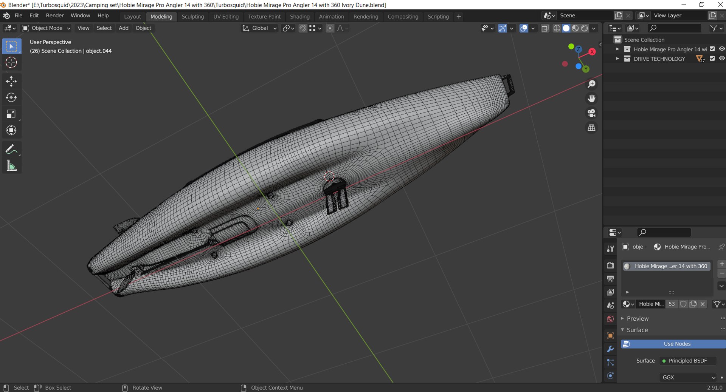Open the viewport Add menu
The width and height of the screenshot is (726, 392).
click(x=124, y=28)
